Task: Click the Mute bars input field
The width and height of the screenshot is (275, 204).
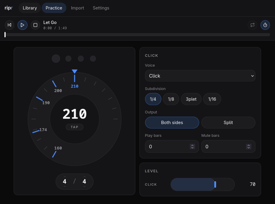Action: [228, 147]
